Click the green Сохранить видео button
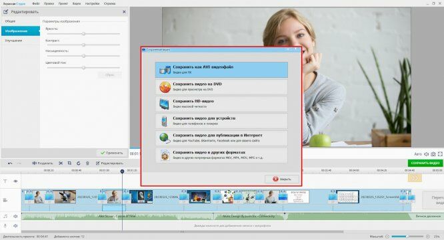This screenshot has width=444, height=240. point(425,163)
